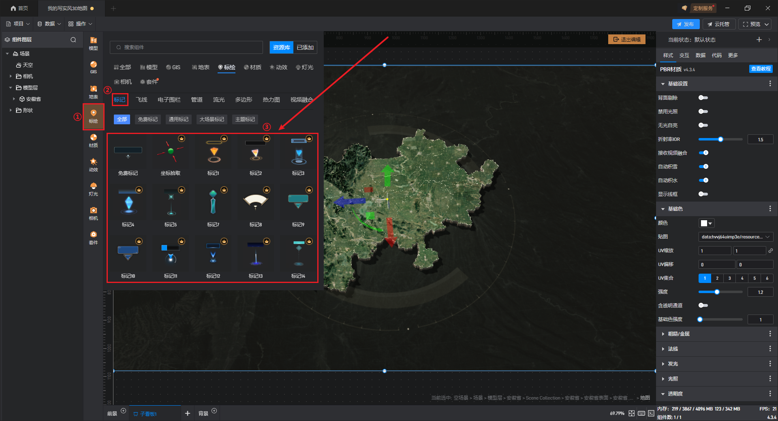Open the 贴图 texture dropdown
Image resolution: width=778 pixels, height=421 pixels.
[x=735, y=237]
